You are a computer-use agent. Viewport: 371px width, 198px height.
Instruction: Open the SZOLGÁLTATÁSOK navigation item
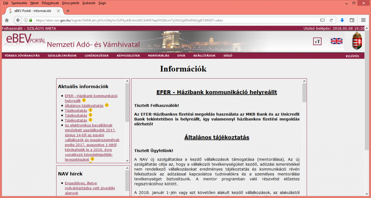coord(62,56)
